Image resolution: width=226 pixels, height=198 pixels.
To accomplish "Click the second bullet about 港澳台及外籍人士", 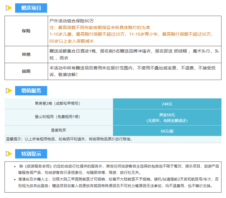I will pos(118,183).
